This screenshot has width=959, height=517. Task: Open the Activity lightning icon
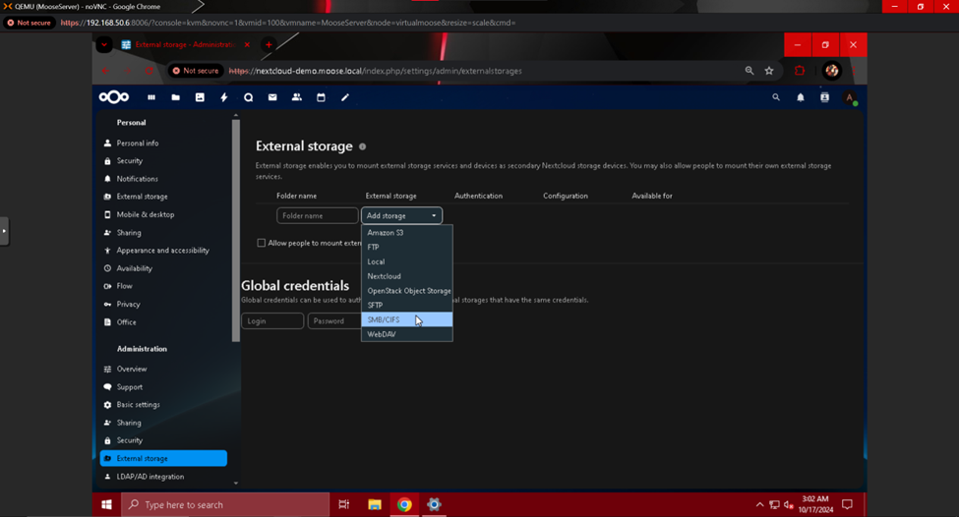tap(224, 97)
